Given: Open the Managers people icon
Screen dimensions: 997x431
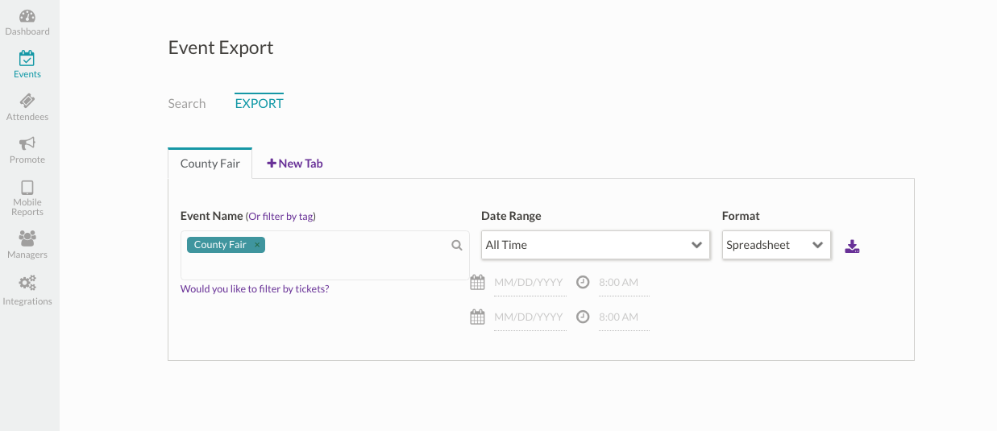Looking at the screenshot, I should pyautogui.click(x=27, y=244).
